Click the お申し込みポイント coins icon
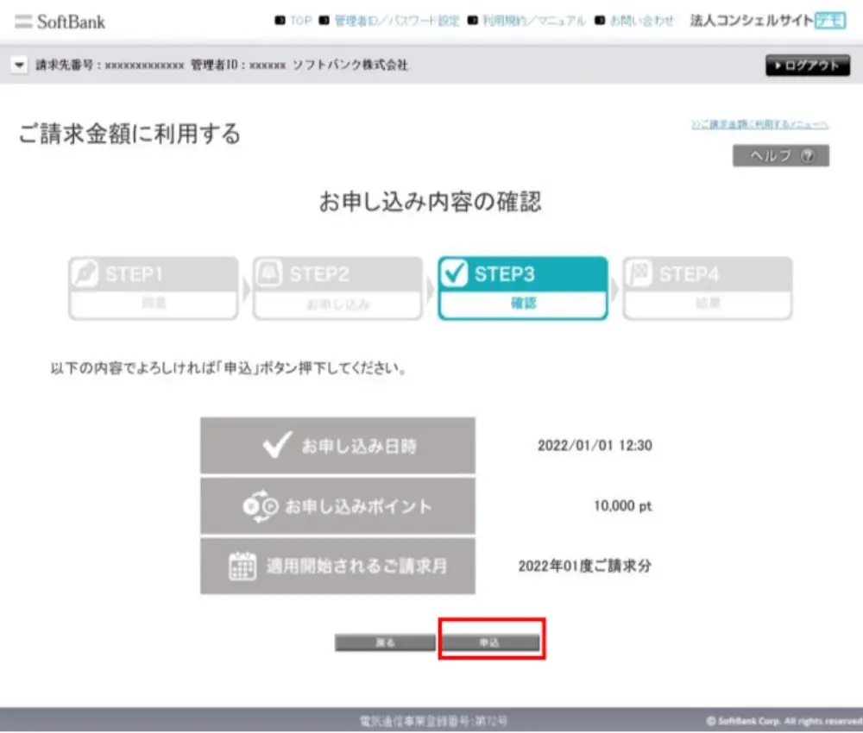Viewport: 863px width, 733px height. pyautogui.click(x=261, y=506)
